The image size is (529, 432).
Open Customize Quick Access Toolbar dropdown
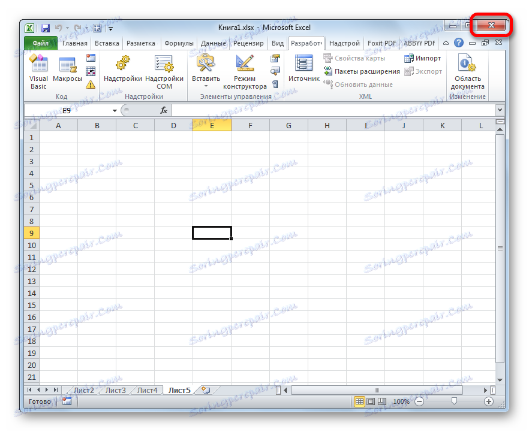click(x=110, y=29)
